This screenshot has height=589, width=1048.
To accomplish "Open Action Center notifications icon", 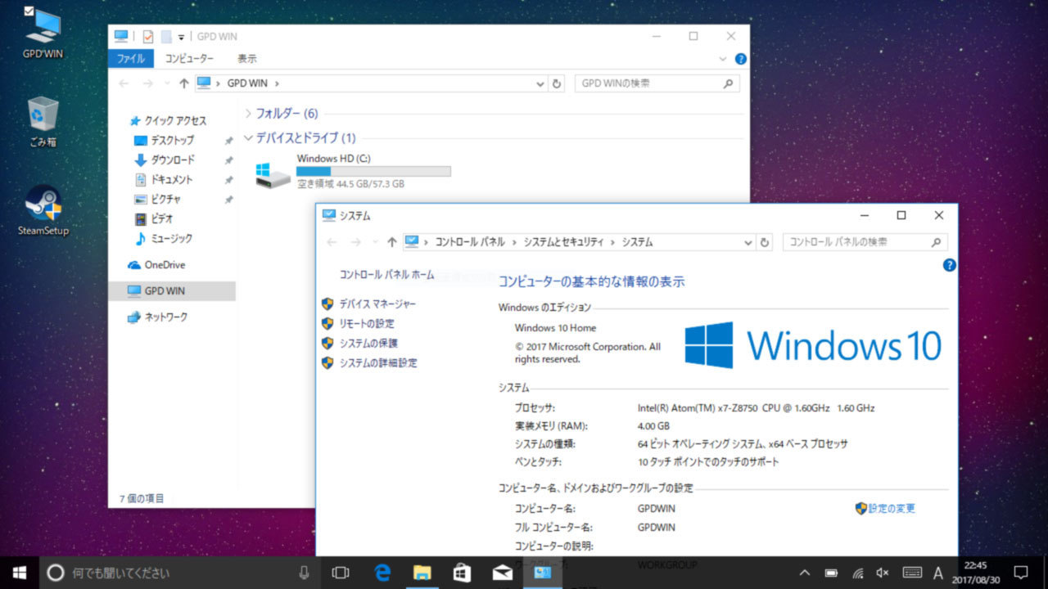I will pyautogui.click(x=1021, y=573).
